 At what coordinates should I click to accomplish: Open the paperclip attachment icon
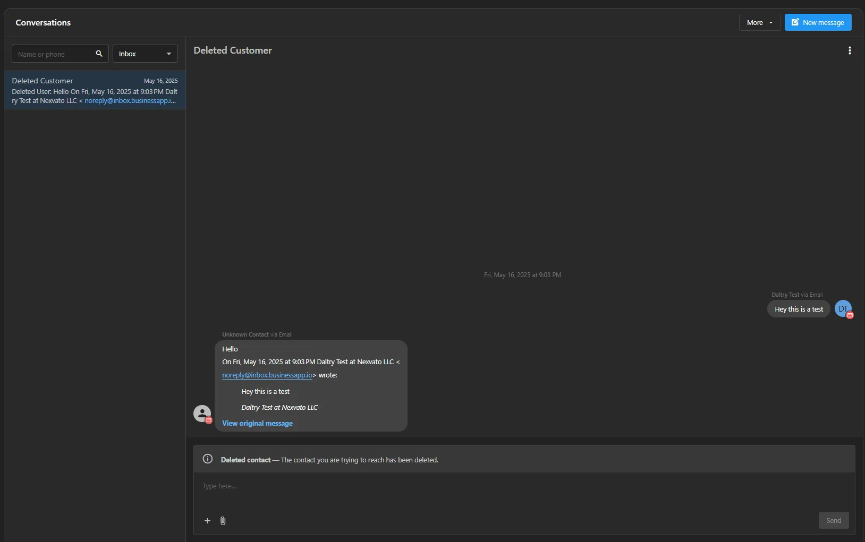point(223,521)
